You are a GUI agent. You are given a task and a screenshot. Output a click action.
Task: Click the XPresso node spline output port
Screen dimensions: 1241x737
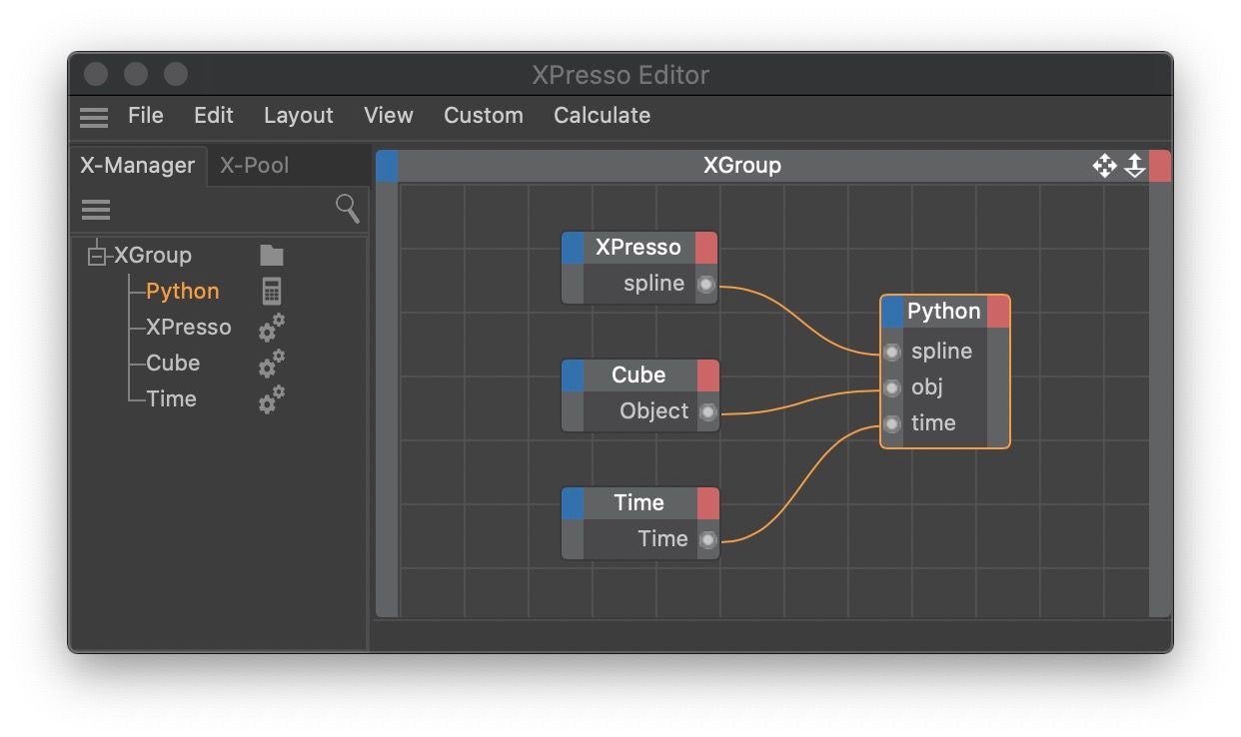click(x=706, y=285)
